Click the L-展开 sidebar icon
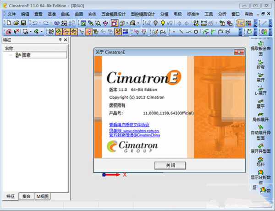This screenshot has width=275, height=211. coord(261,90)
